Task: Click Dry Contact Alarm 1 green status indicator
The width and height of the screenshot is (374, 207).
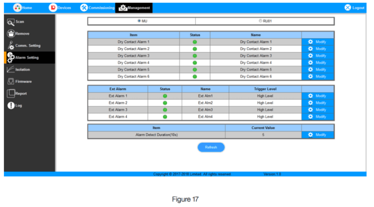Action: point(195,42)
